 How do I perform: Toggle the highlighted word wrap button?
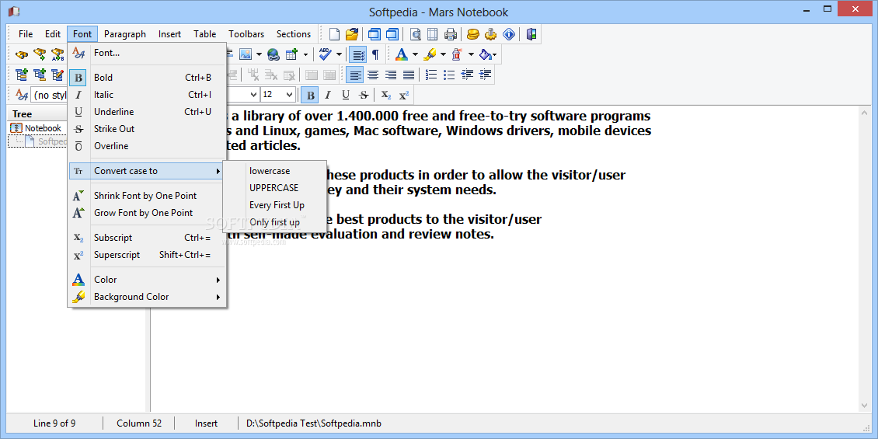[x=357, y=54]
